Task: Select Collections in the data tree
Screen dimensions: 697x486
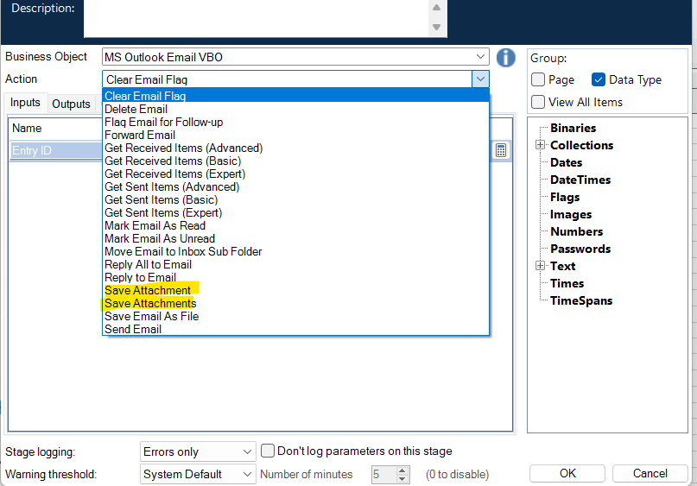Action: coord(581,145)
